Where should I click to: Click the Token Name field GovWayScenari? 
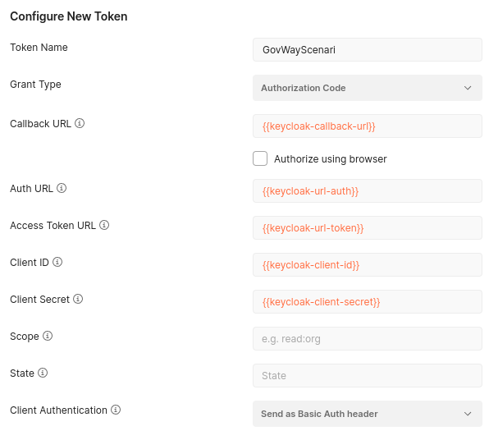point(368,49)
